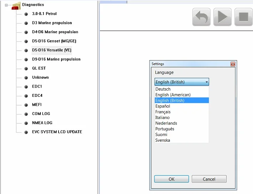The height and width of the screenshot is (194, 253).
Task: Click the bullet icon beside EDC1
Action: 26,87
